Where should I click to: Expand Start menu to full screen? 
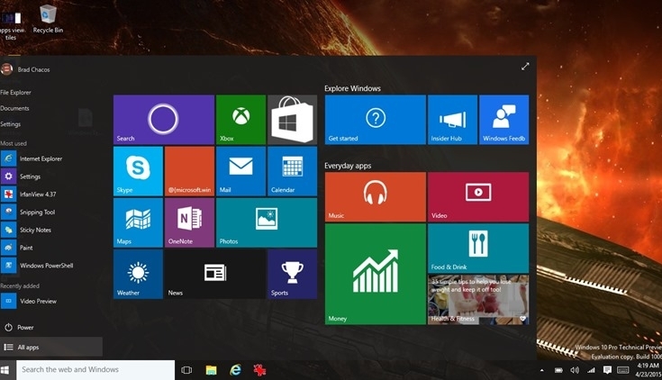tap(525, 67)
